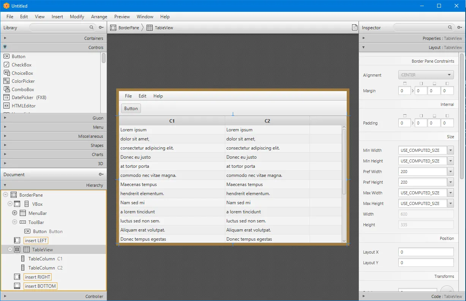The width and height of the screenshot is (466, 301).
Task: Select the Button control icon in Library
Action: click(x=6, y=56)
